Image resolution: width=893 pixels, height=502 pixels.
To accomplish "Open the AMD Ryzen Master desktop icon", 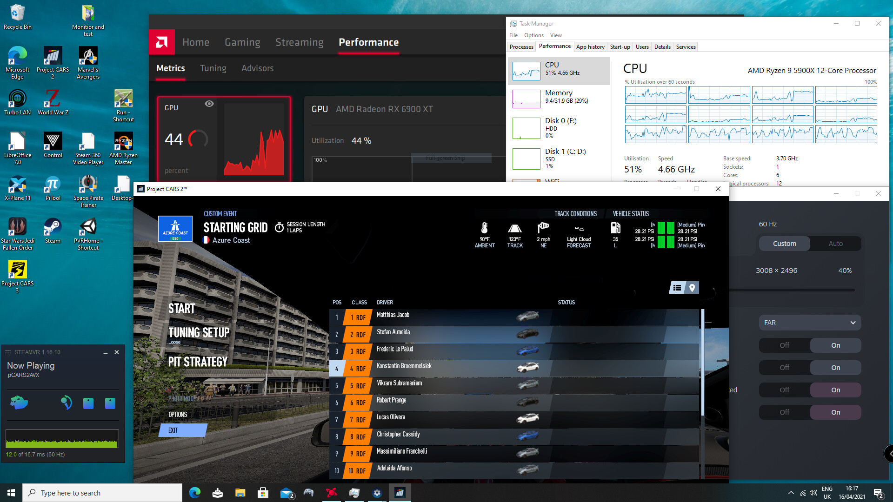I will [123, 148].
